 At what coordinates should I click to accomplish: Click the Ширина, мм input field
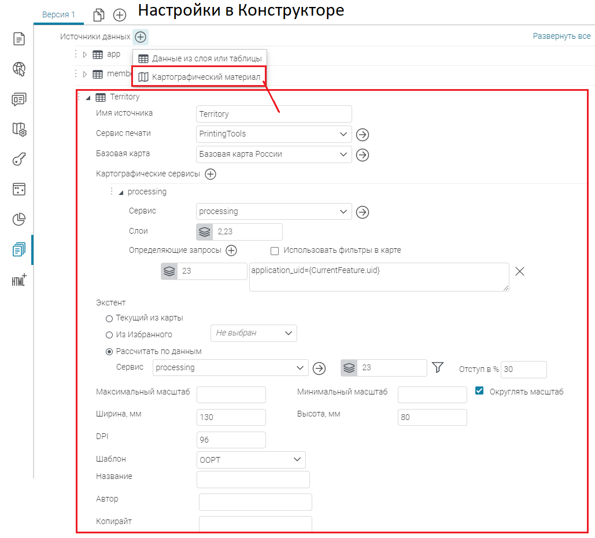(x=231, y=417)
